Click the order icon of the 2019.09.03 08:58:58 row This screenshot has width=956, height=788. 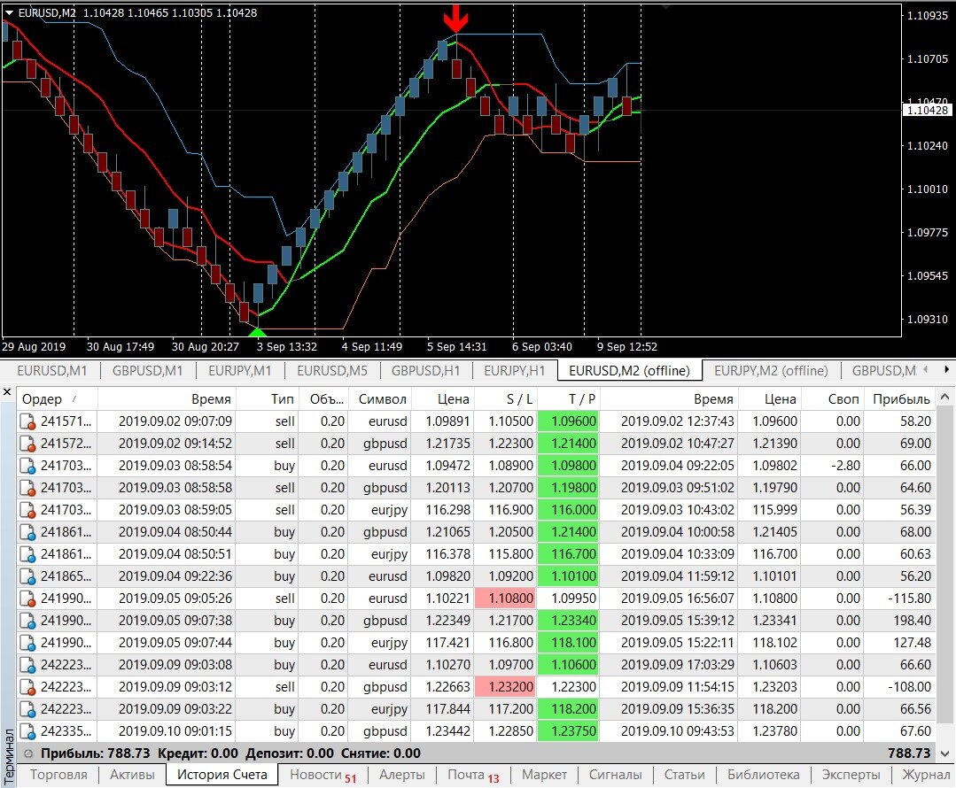[27, 488]
